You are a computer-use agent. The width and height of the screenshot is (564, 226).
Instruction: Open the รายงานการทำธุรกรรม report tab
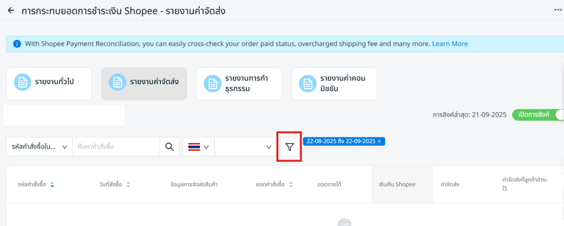pyautogui.click(x=240, y=84)
